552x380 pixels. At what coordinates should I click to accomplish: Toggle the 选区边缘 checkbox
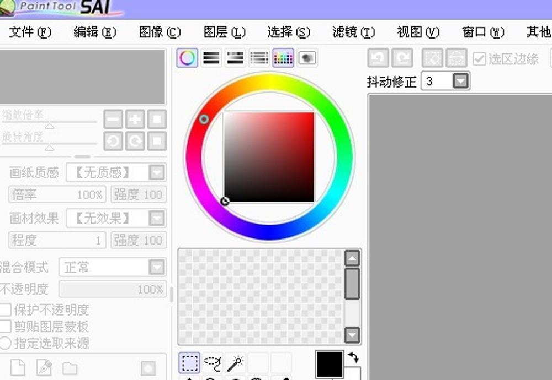click(x=480, y=58)
